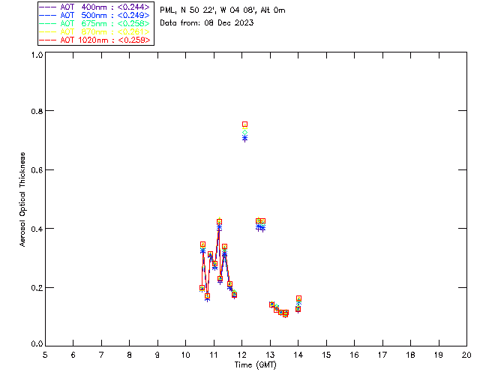Click the x-axis tick label 5

click(45, 355)
